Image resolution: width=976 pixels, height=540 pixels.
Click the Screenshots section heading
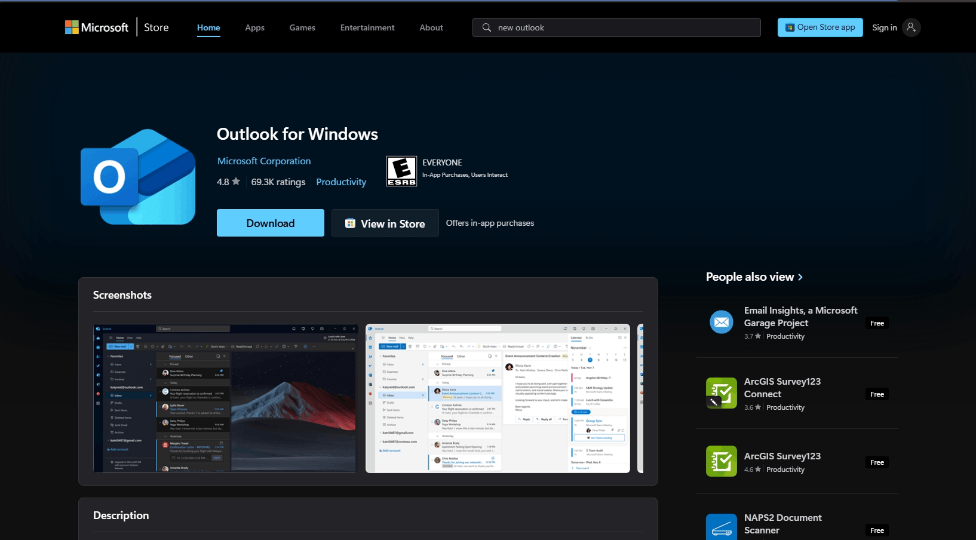[x=122, y=295]
